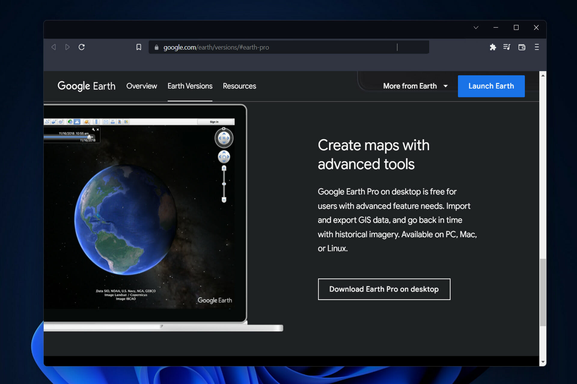
Task: Click the time slider wrench settings icon
Action: [93, 130]
